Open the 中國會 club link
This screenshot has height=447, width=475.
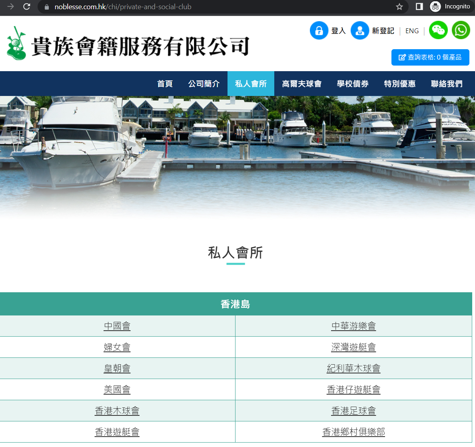click(117, 325)
